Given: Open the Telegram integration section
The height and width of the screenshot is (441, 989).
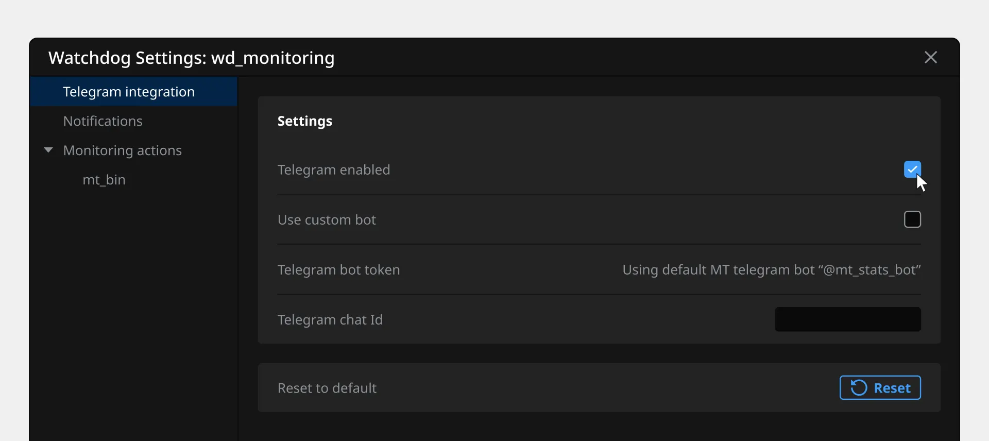Looking at the screenshot, I should pos(129,92).
